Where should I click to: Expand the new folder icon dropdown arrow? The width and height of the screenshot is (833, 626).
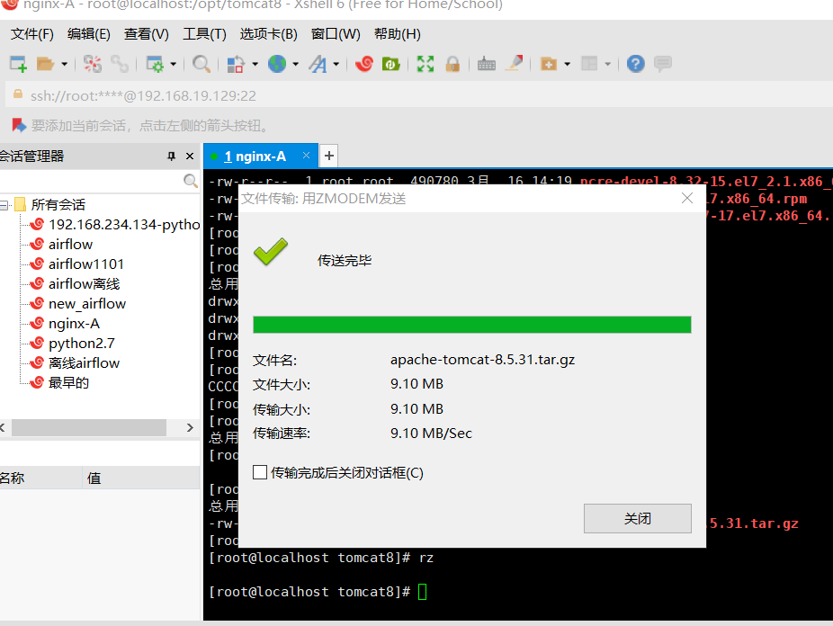pyautogui.click(x=568, y=64)
